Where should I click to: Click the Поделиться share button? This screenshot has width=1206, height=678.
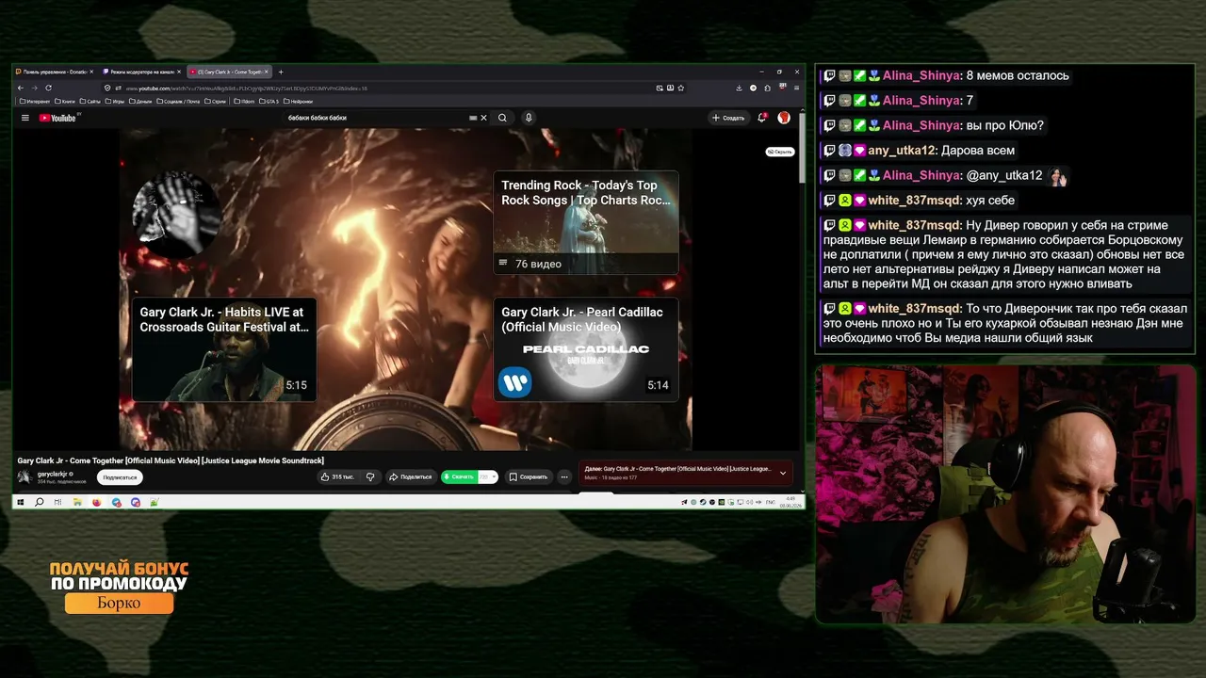click(x=411, y=476)
